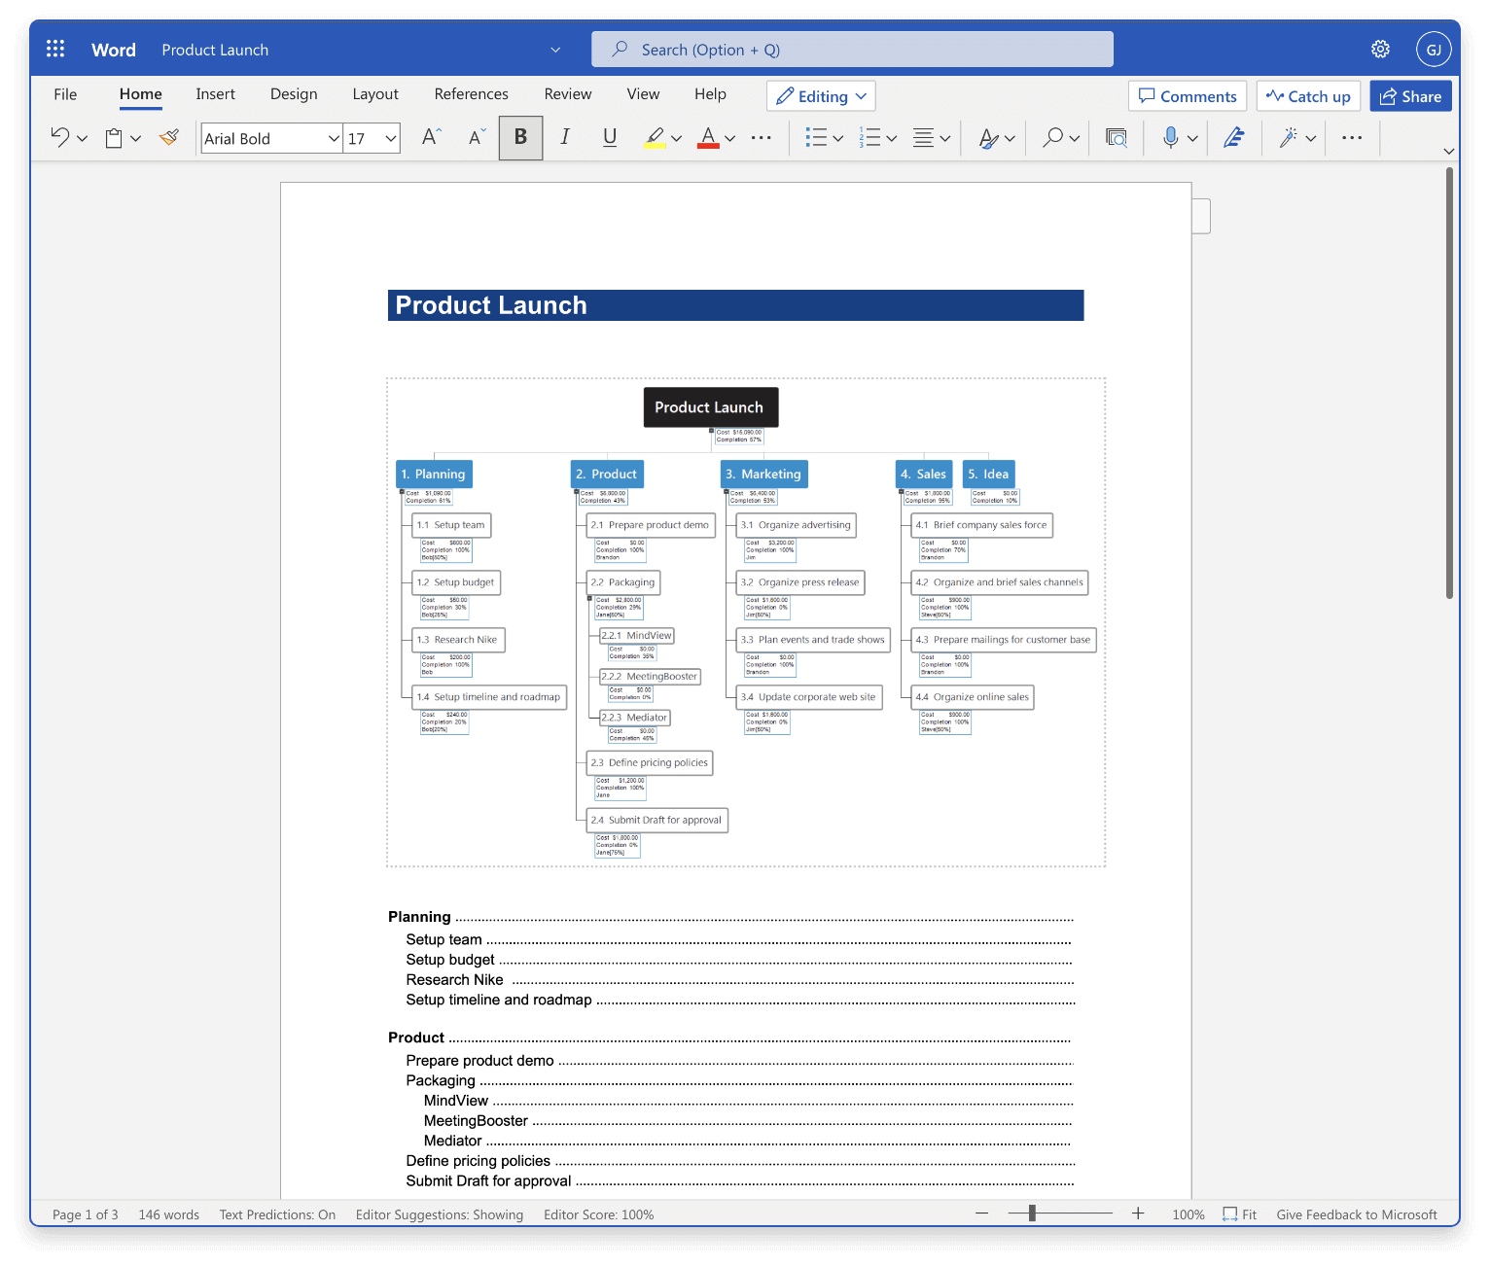Click the Bullets list icon
Viewport: 1490px width, 1266px height.
click(816, 138)
